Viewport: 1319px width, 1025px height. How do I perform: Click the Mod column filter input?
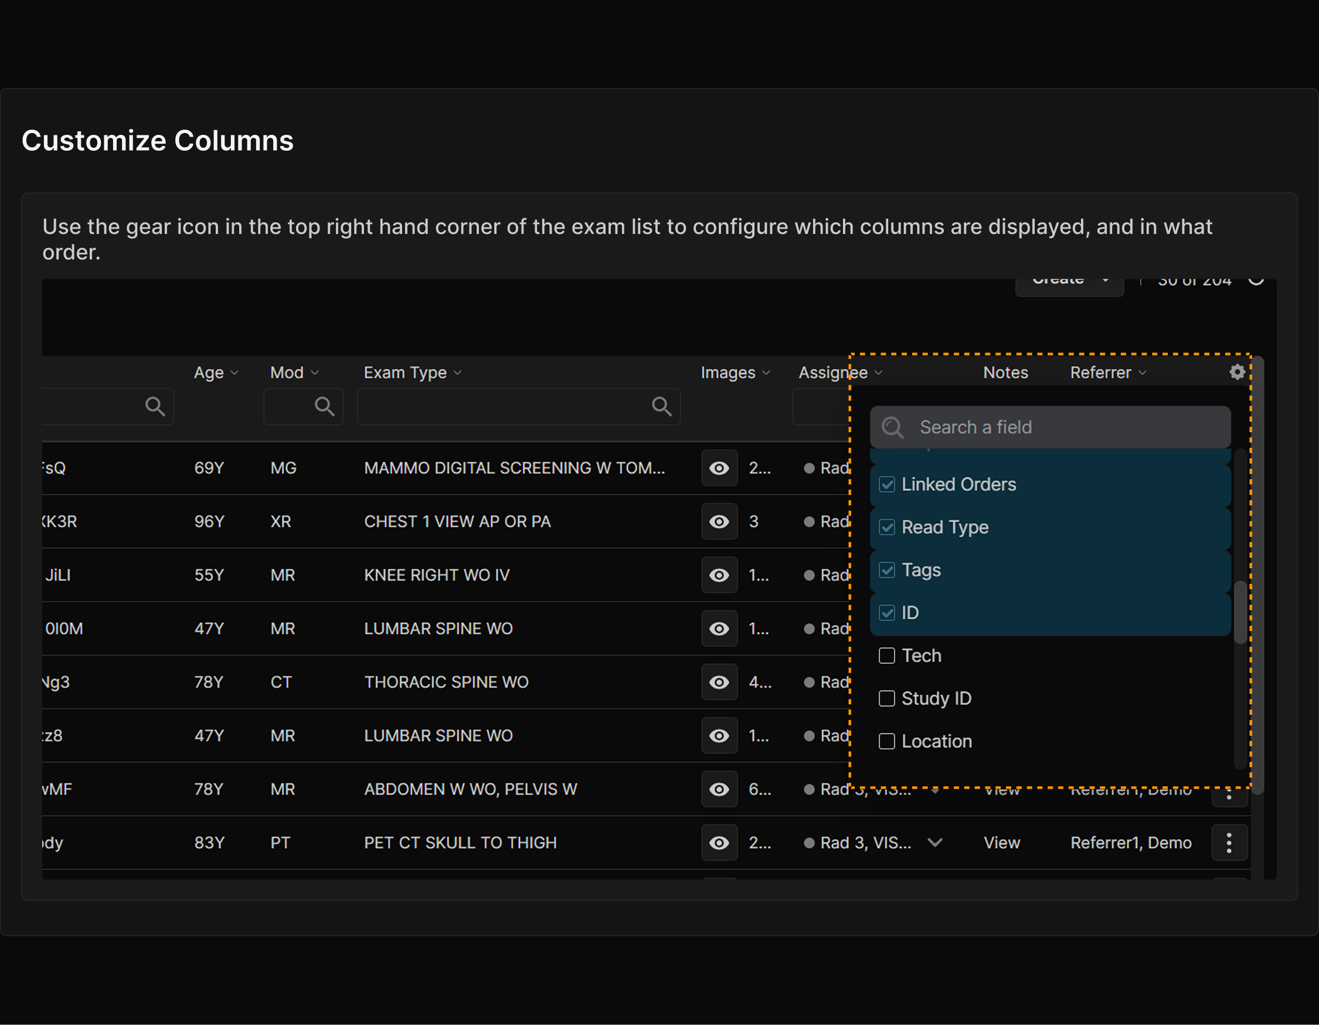(x=303, y=406)
